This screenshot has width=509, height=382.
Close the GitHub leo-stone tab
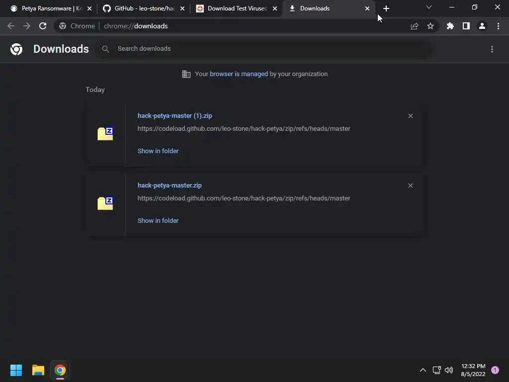182,8
